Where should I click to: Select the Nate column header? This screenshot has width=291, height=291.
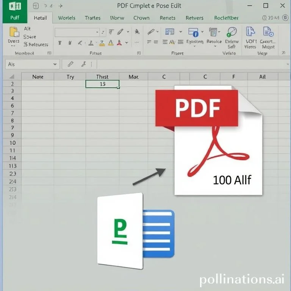coord(38,77)
